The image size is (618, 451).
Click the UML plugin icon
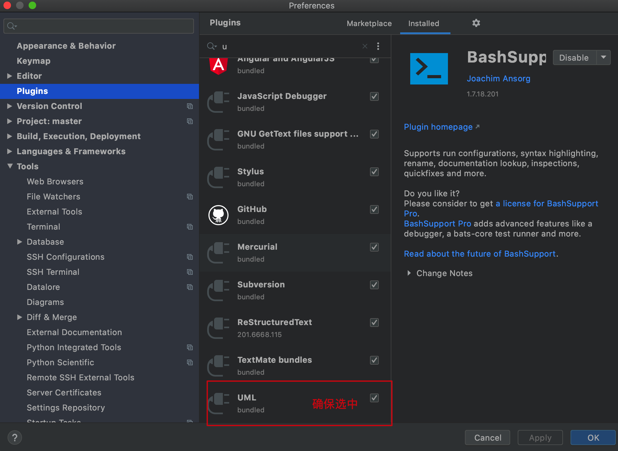tap(218, 404)
